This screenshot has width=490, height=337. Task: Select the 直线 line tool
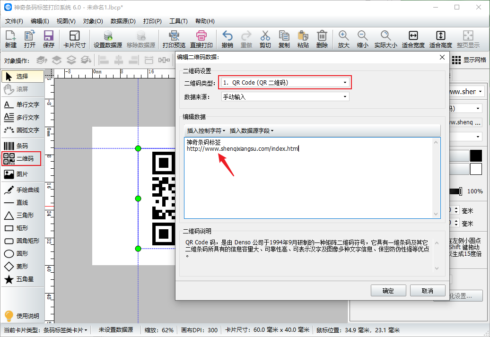tap(22, 203)
